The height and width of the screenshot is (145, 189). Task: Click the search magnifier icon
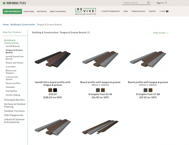point(149,3)
